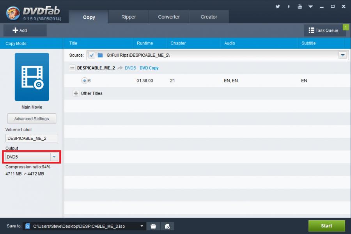351x234 pixels.
Task: Click the ISO image output icon
Action: pyautogui.click(x=167, y=226)
